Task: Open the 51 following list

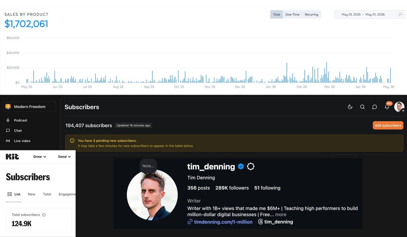Action: (267, 188)
